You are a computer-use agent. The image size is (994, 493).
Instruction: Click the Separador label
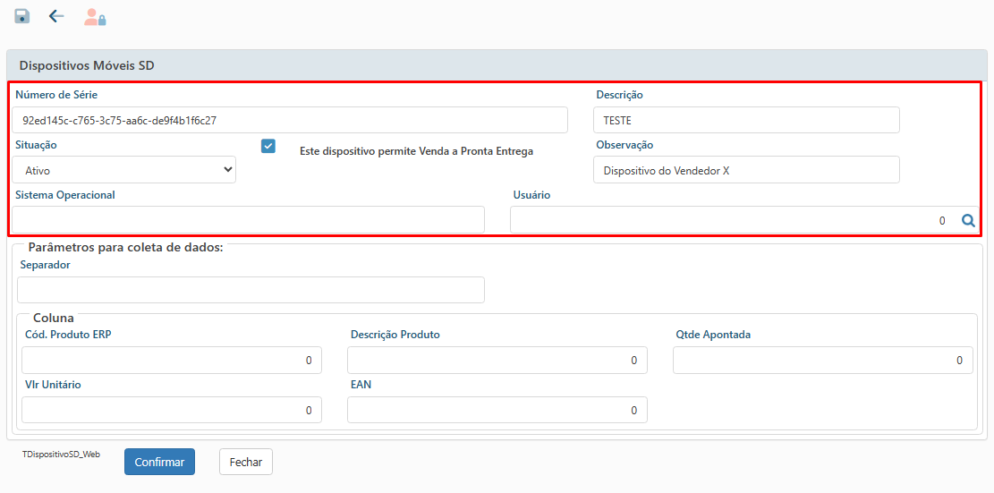(x=45, y=265)
